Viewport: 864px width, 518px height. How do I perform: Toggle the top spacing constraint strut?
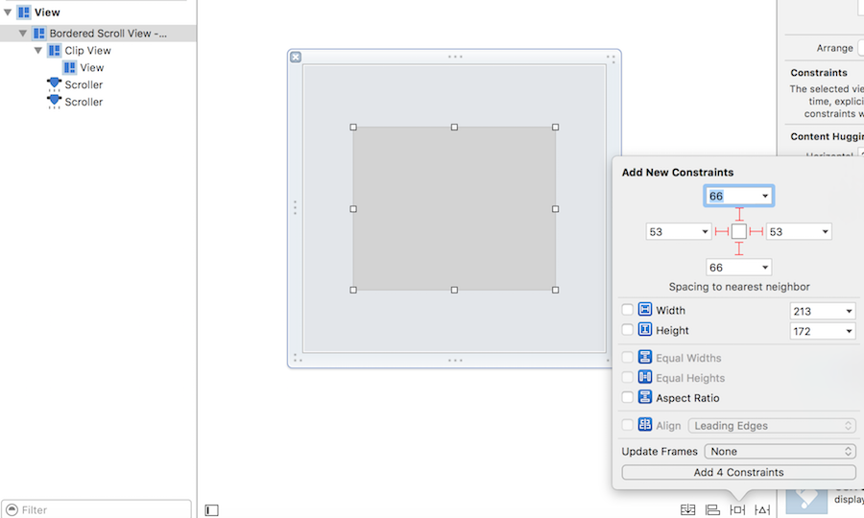(x=739, y=214)
